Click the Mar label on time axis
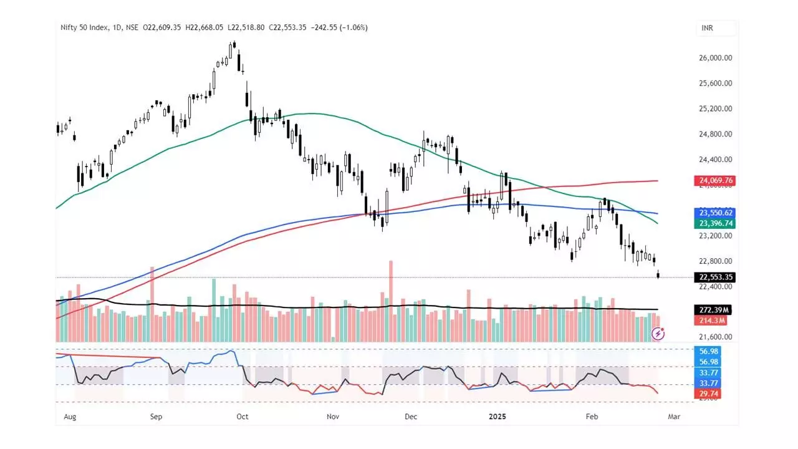Screen dimensions: 798x449 point(673,416)
